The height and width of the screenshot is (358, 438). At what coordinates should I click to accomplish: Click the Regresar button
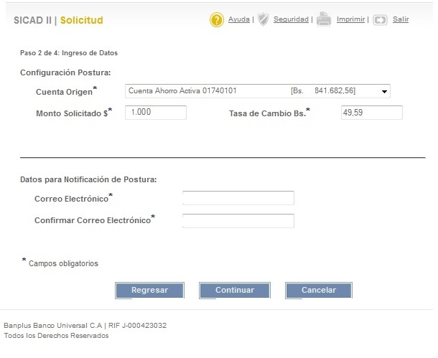(150, 290)
